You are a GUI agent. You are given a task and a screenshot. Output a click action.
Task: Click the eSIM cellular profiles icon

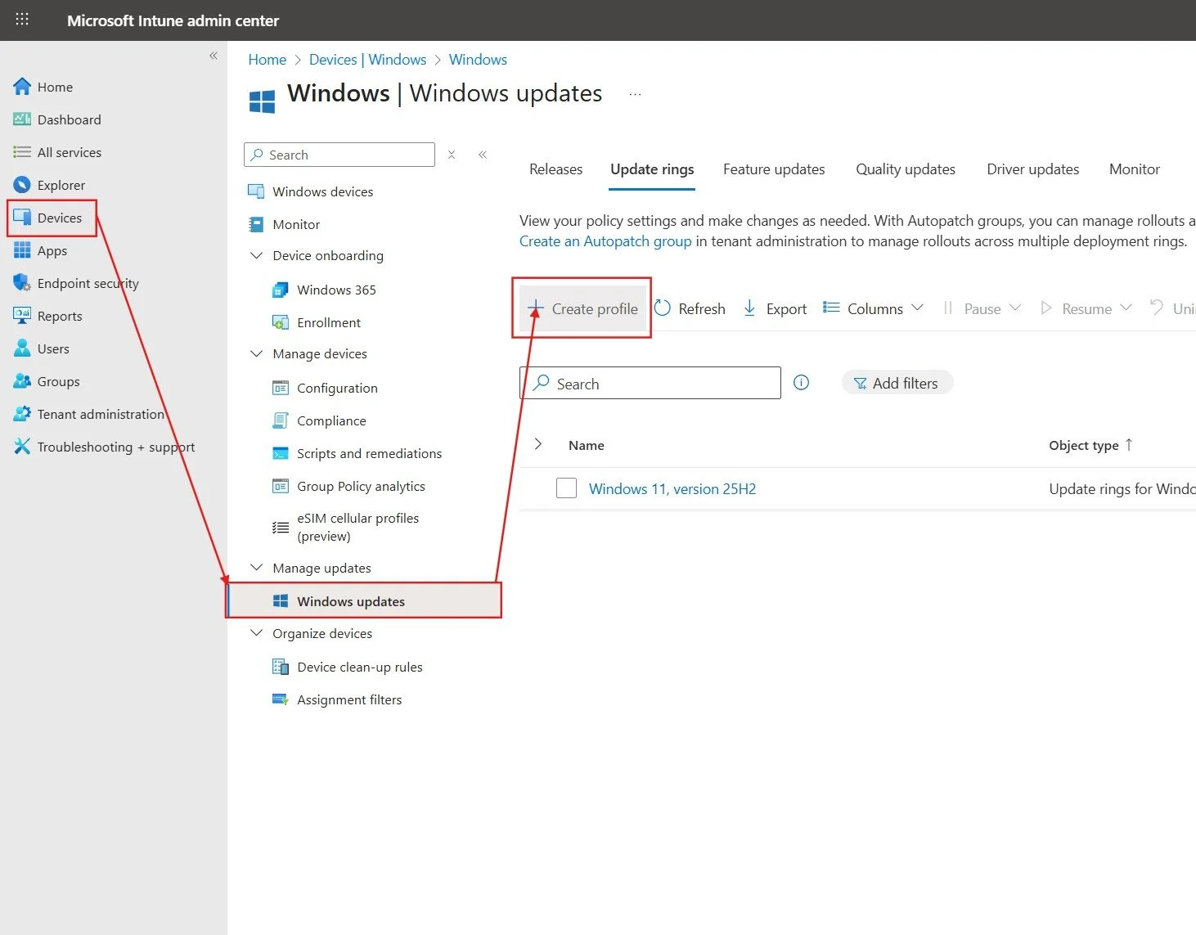[x=280, y=528]
